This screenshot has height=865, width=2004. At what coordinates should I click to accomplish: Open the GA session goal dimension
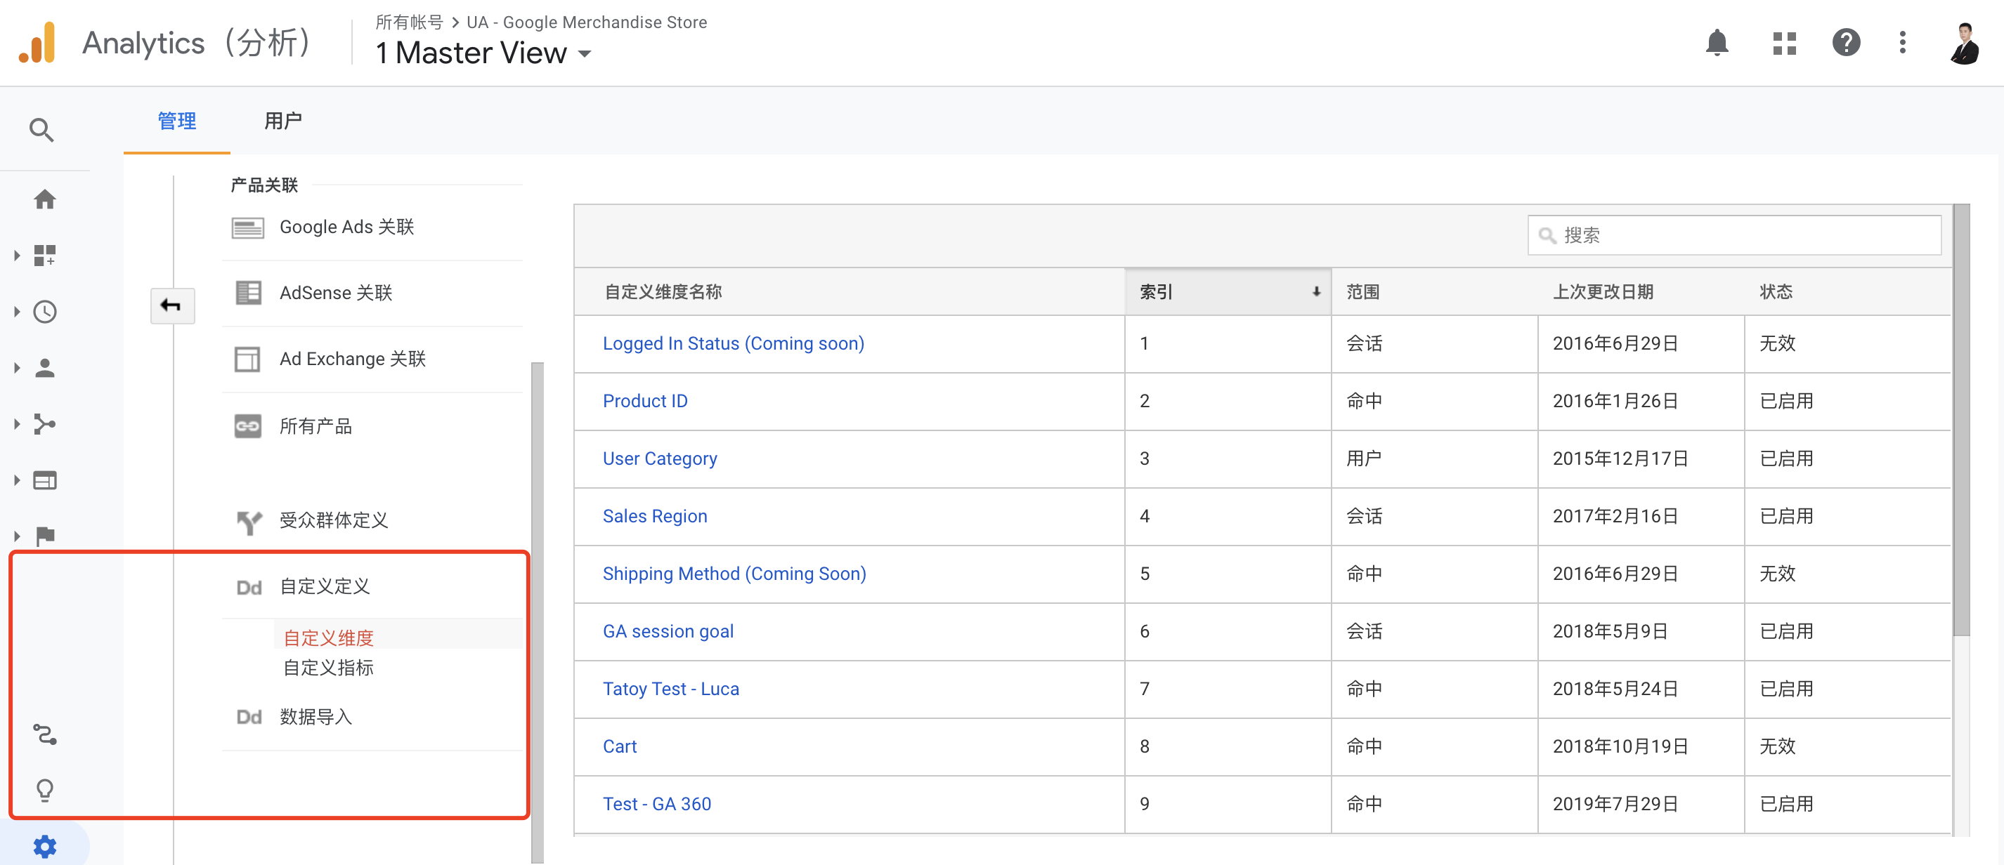(x=668, y=631)
